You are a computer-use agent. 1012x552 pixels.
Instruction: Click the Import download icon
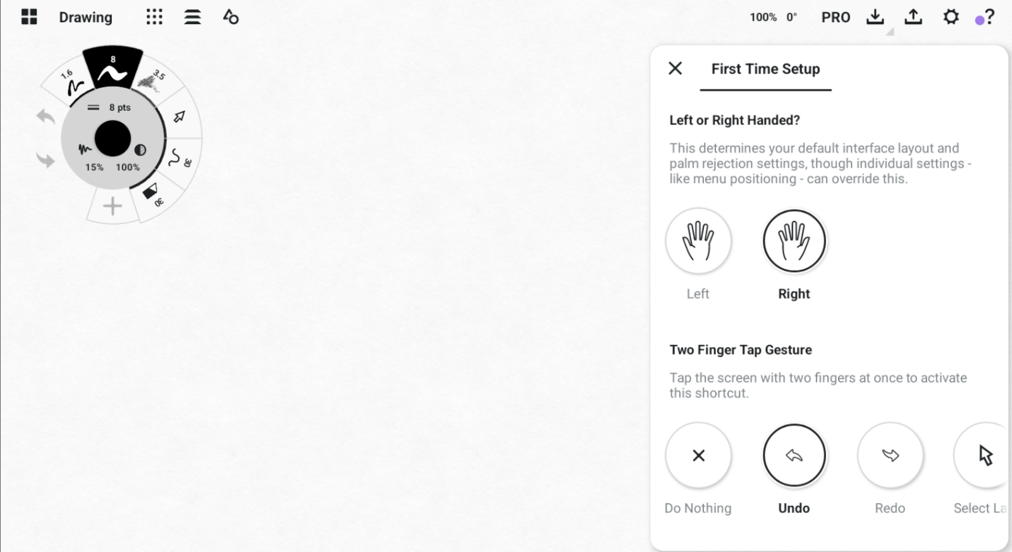point(875,17)
